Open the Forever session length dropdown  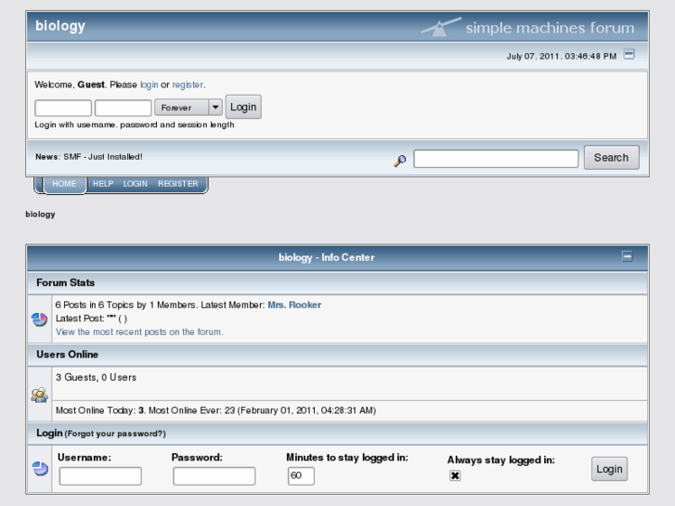click(188, 107)
